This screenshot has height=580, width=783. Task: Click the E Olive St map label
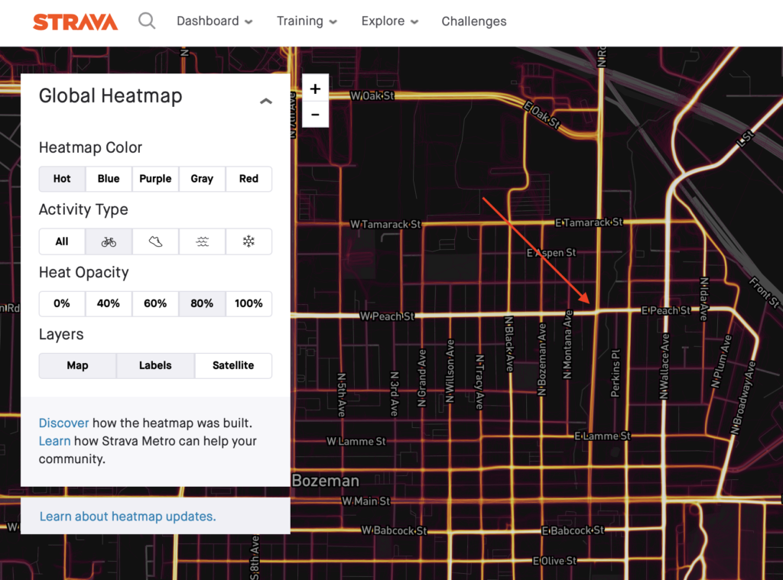pyautogui.click(x=555, y=561)
